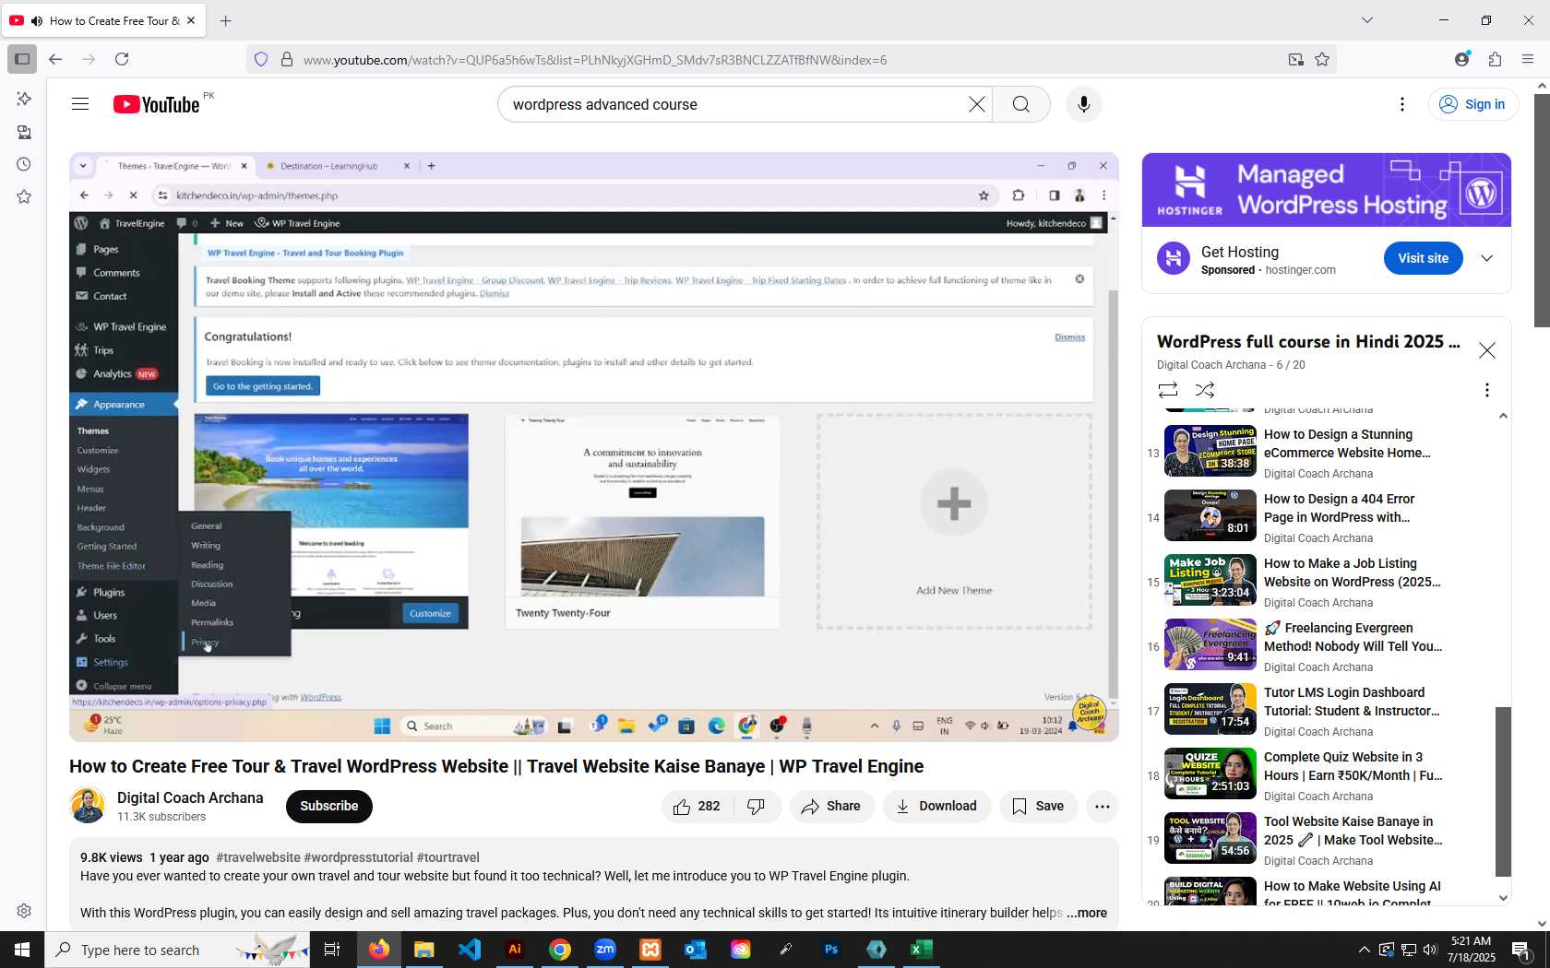Click the Share button
Image resolution: width=1550 pixels, height=968 pixels.
click(831, 807)
